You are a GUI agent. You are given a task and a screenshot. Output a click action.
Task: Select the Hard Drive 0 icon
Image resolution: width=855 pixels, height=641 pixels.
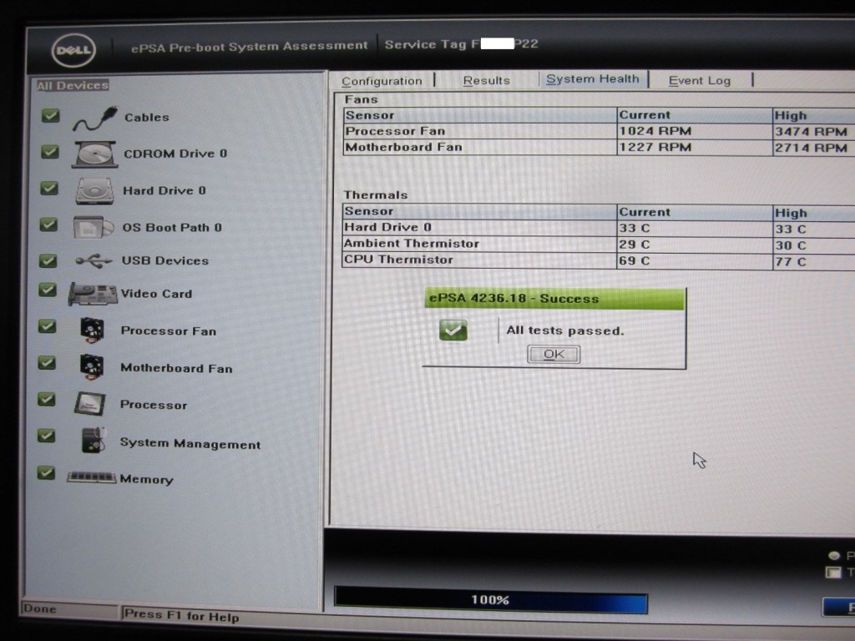(x=95, y=191)
